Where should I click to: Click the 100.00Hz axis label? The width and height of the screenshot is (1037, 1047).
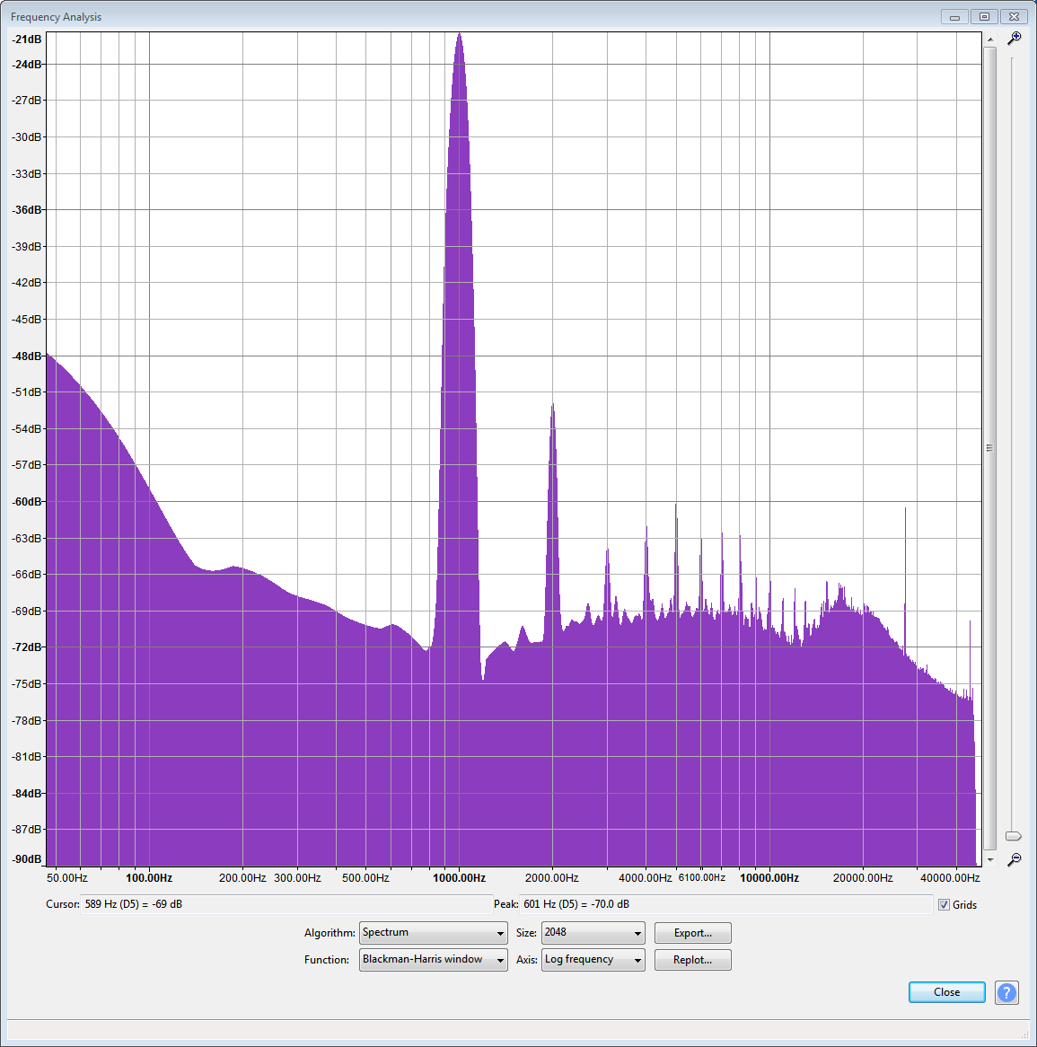pyautogui.click(x=149, y=878)
